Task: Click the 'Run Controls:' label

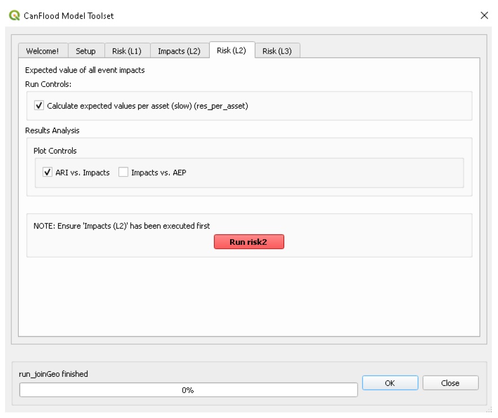Action: point(49,84)
